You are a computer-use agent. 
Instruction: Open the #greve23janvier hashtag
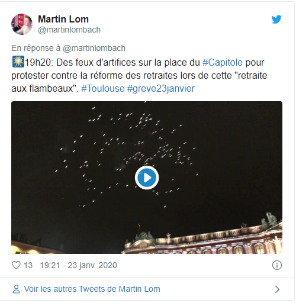coord(161,89)
